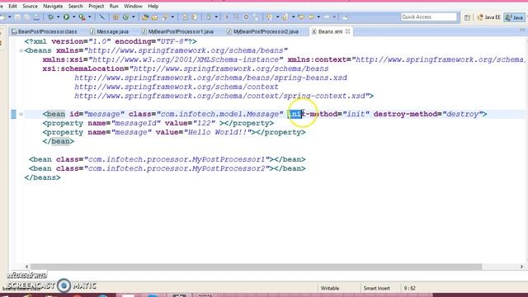The height and width of the screenshot is (297, 528).
Task: Open the Run configurations dropdown arrow
Action: point(73,16)
